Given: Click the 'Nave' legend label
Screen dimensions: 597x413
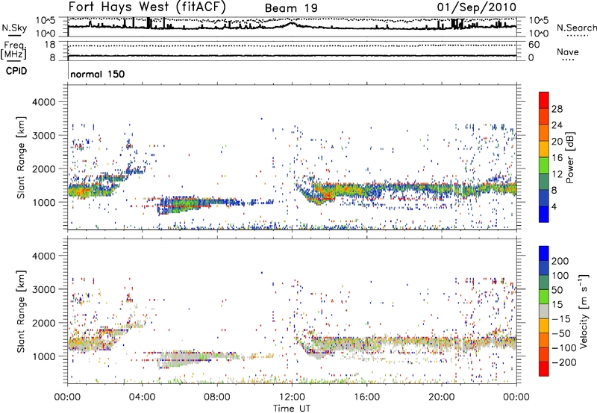Looking at the screenshot, I should click(x=567, y=52).
